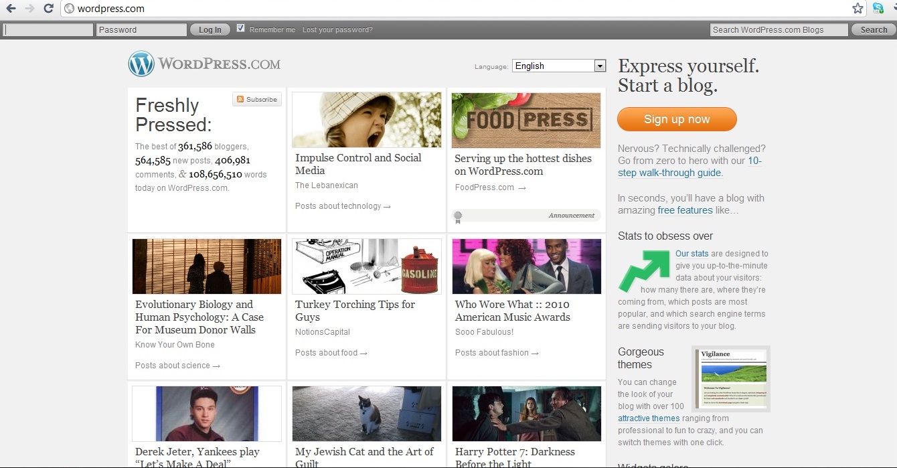The height and width of the screenshot is (468, 897).
Task: Open My Jewish Cat post title
Action: click(364, 457)
